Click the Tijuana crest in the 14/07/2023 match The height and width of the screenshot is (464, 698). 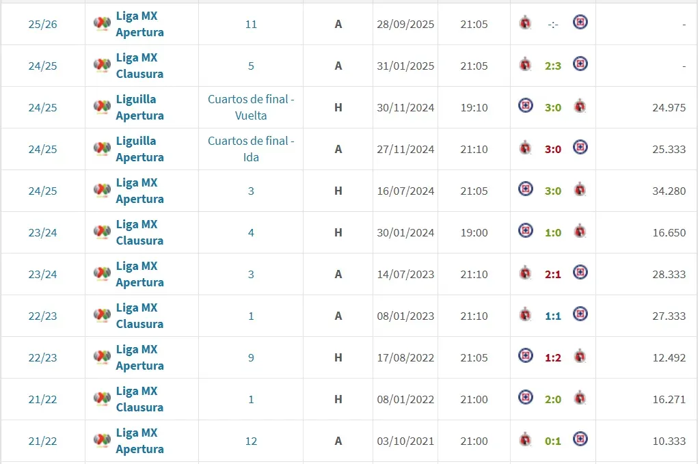(x=525, y=273)
